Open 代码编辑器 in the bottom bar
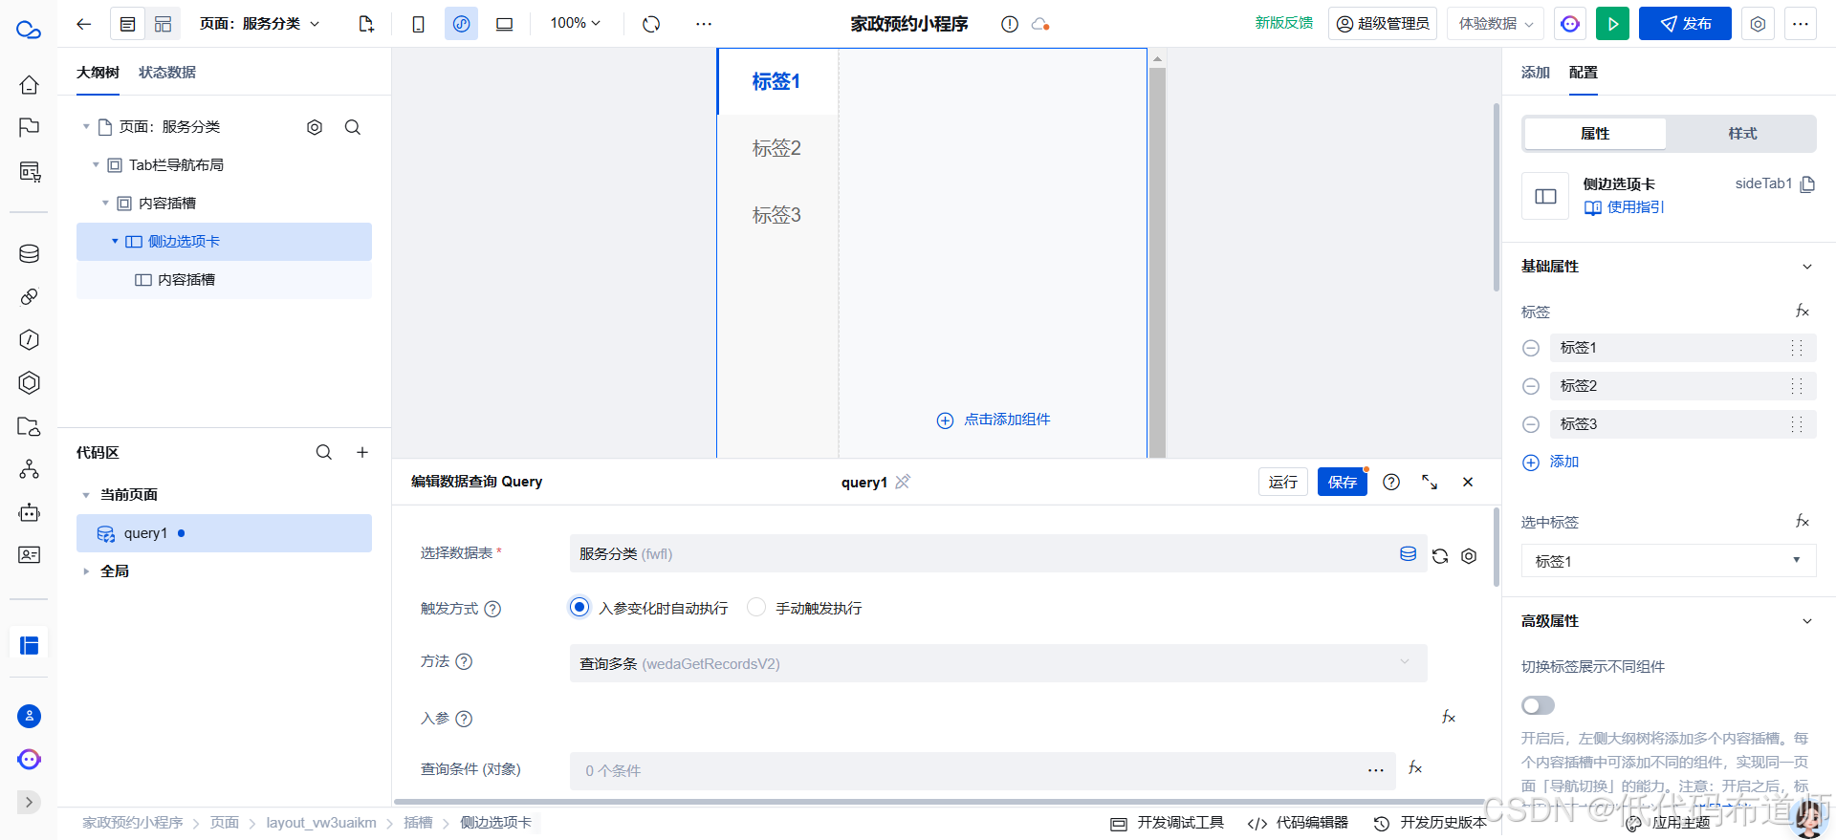 1298,823
